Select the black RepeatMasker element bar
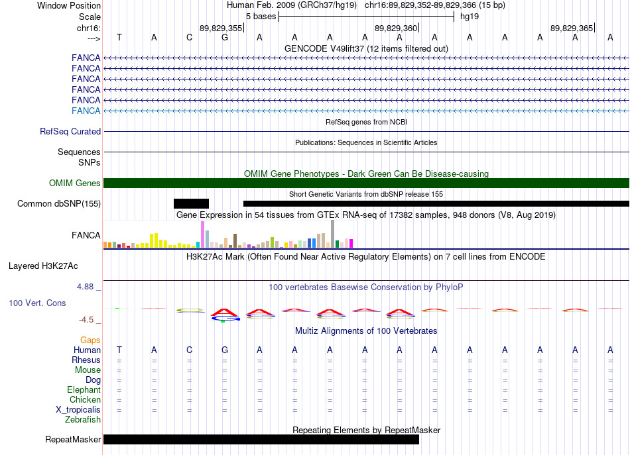The image size is (630, 455). click(261, 439)
